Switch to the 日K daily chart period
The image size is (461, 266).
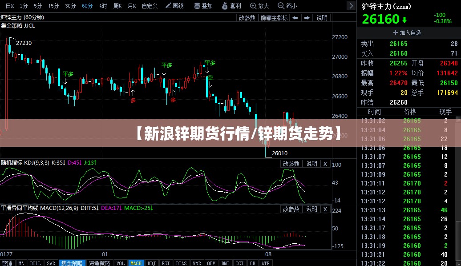[x=10, y=6]
